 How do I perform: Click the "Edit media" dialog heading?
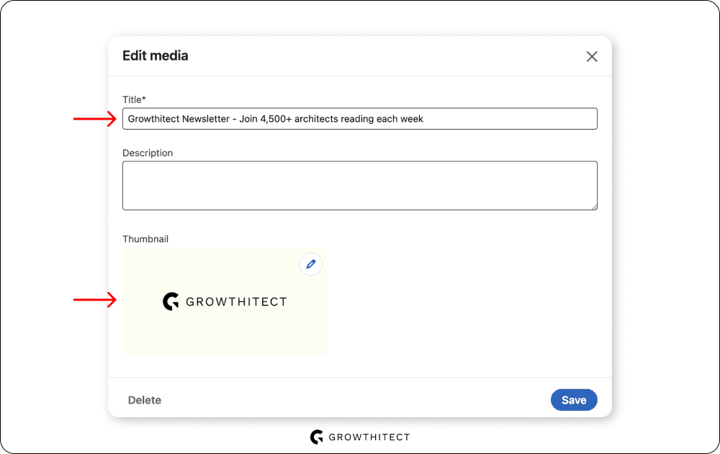point(156,55)
